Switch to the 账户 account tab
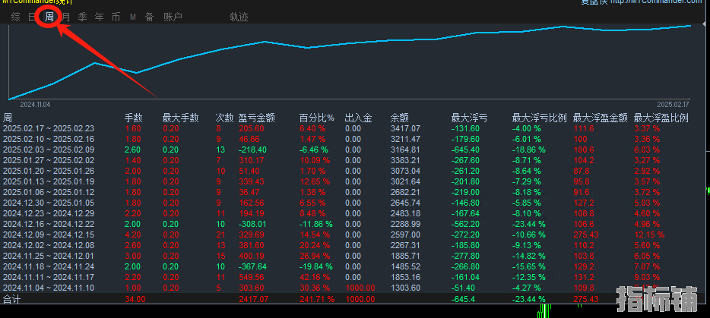 173,17
